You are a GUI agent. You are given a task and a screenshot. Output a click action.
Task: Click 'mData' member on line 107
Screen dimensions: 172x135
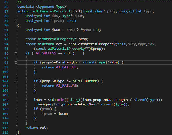pyautogui.click(x=79, y=105)
